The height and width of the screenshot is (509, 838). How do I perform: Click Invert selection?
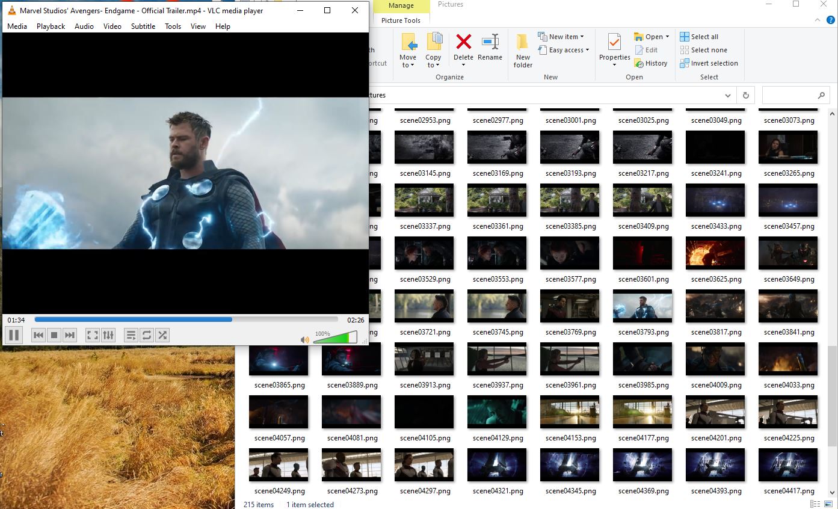coord(709,63)
